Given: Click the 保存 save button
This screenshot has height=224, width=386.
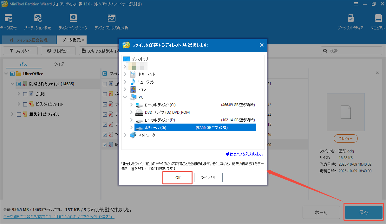Looking at the screenshot, I should click(364, 212).
